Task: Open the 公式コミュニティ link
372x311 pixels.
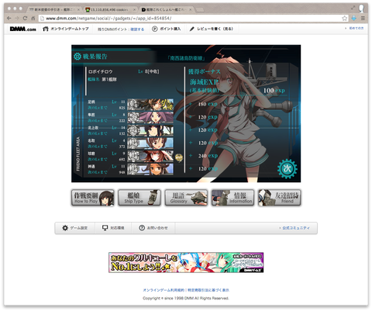Action: click(296, 228)
